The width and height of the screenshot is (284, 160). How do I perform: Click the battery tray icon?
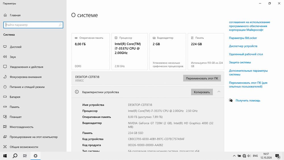239,156
